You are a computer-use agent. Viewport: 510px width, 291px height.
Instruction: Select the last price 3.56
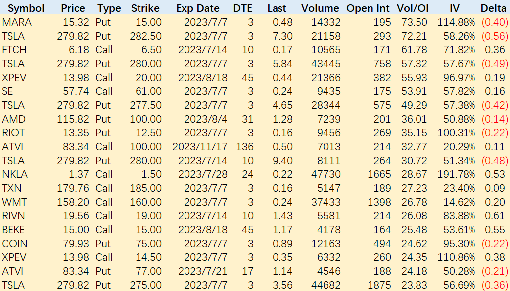pyautogui.click(x=282, y=285)
